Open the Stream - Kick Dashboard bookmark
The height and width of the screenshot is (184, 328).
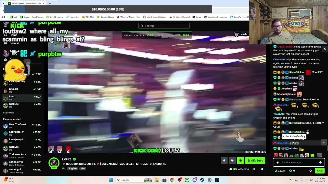(32, 17)
